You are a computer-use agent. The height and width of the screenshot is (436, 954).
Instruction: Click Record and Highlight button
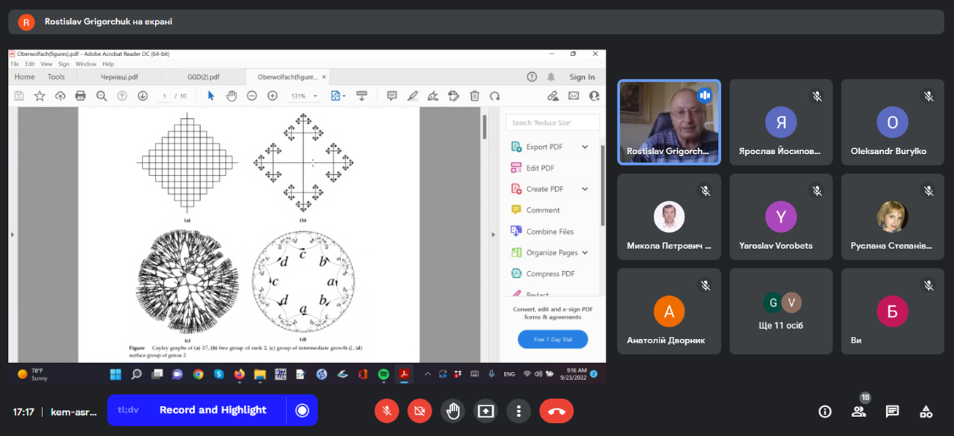click(213, 410)
